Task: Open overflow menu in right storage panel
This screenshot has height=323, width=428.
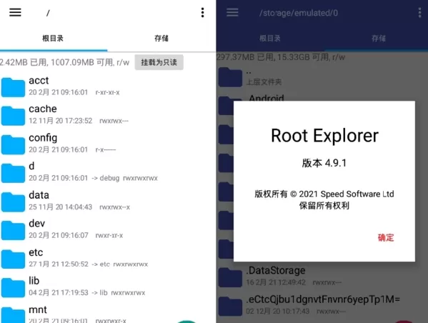Action: pos(419,13)
